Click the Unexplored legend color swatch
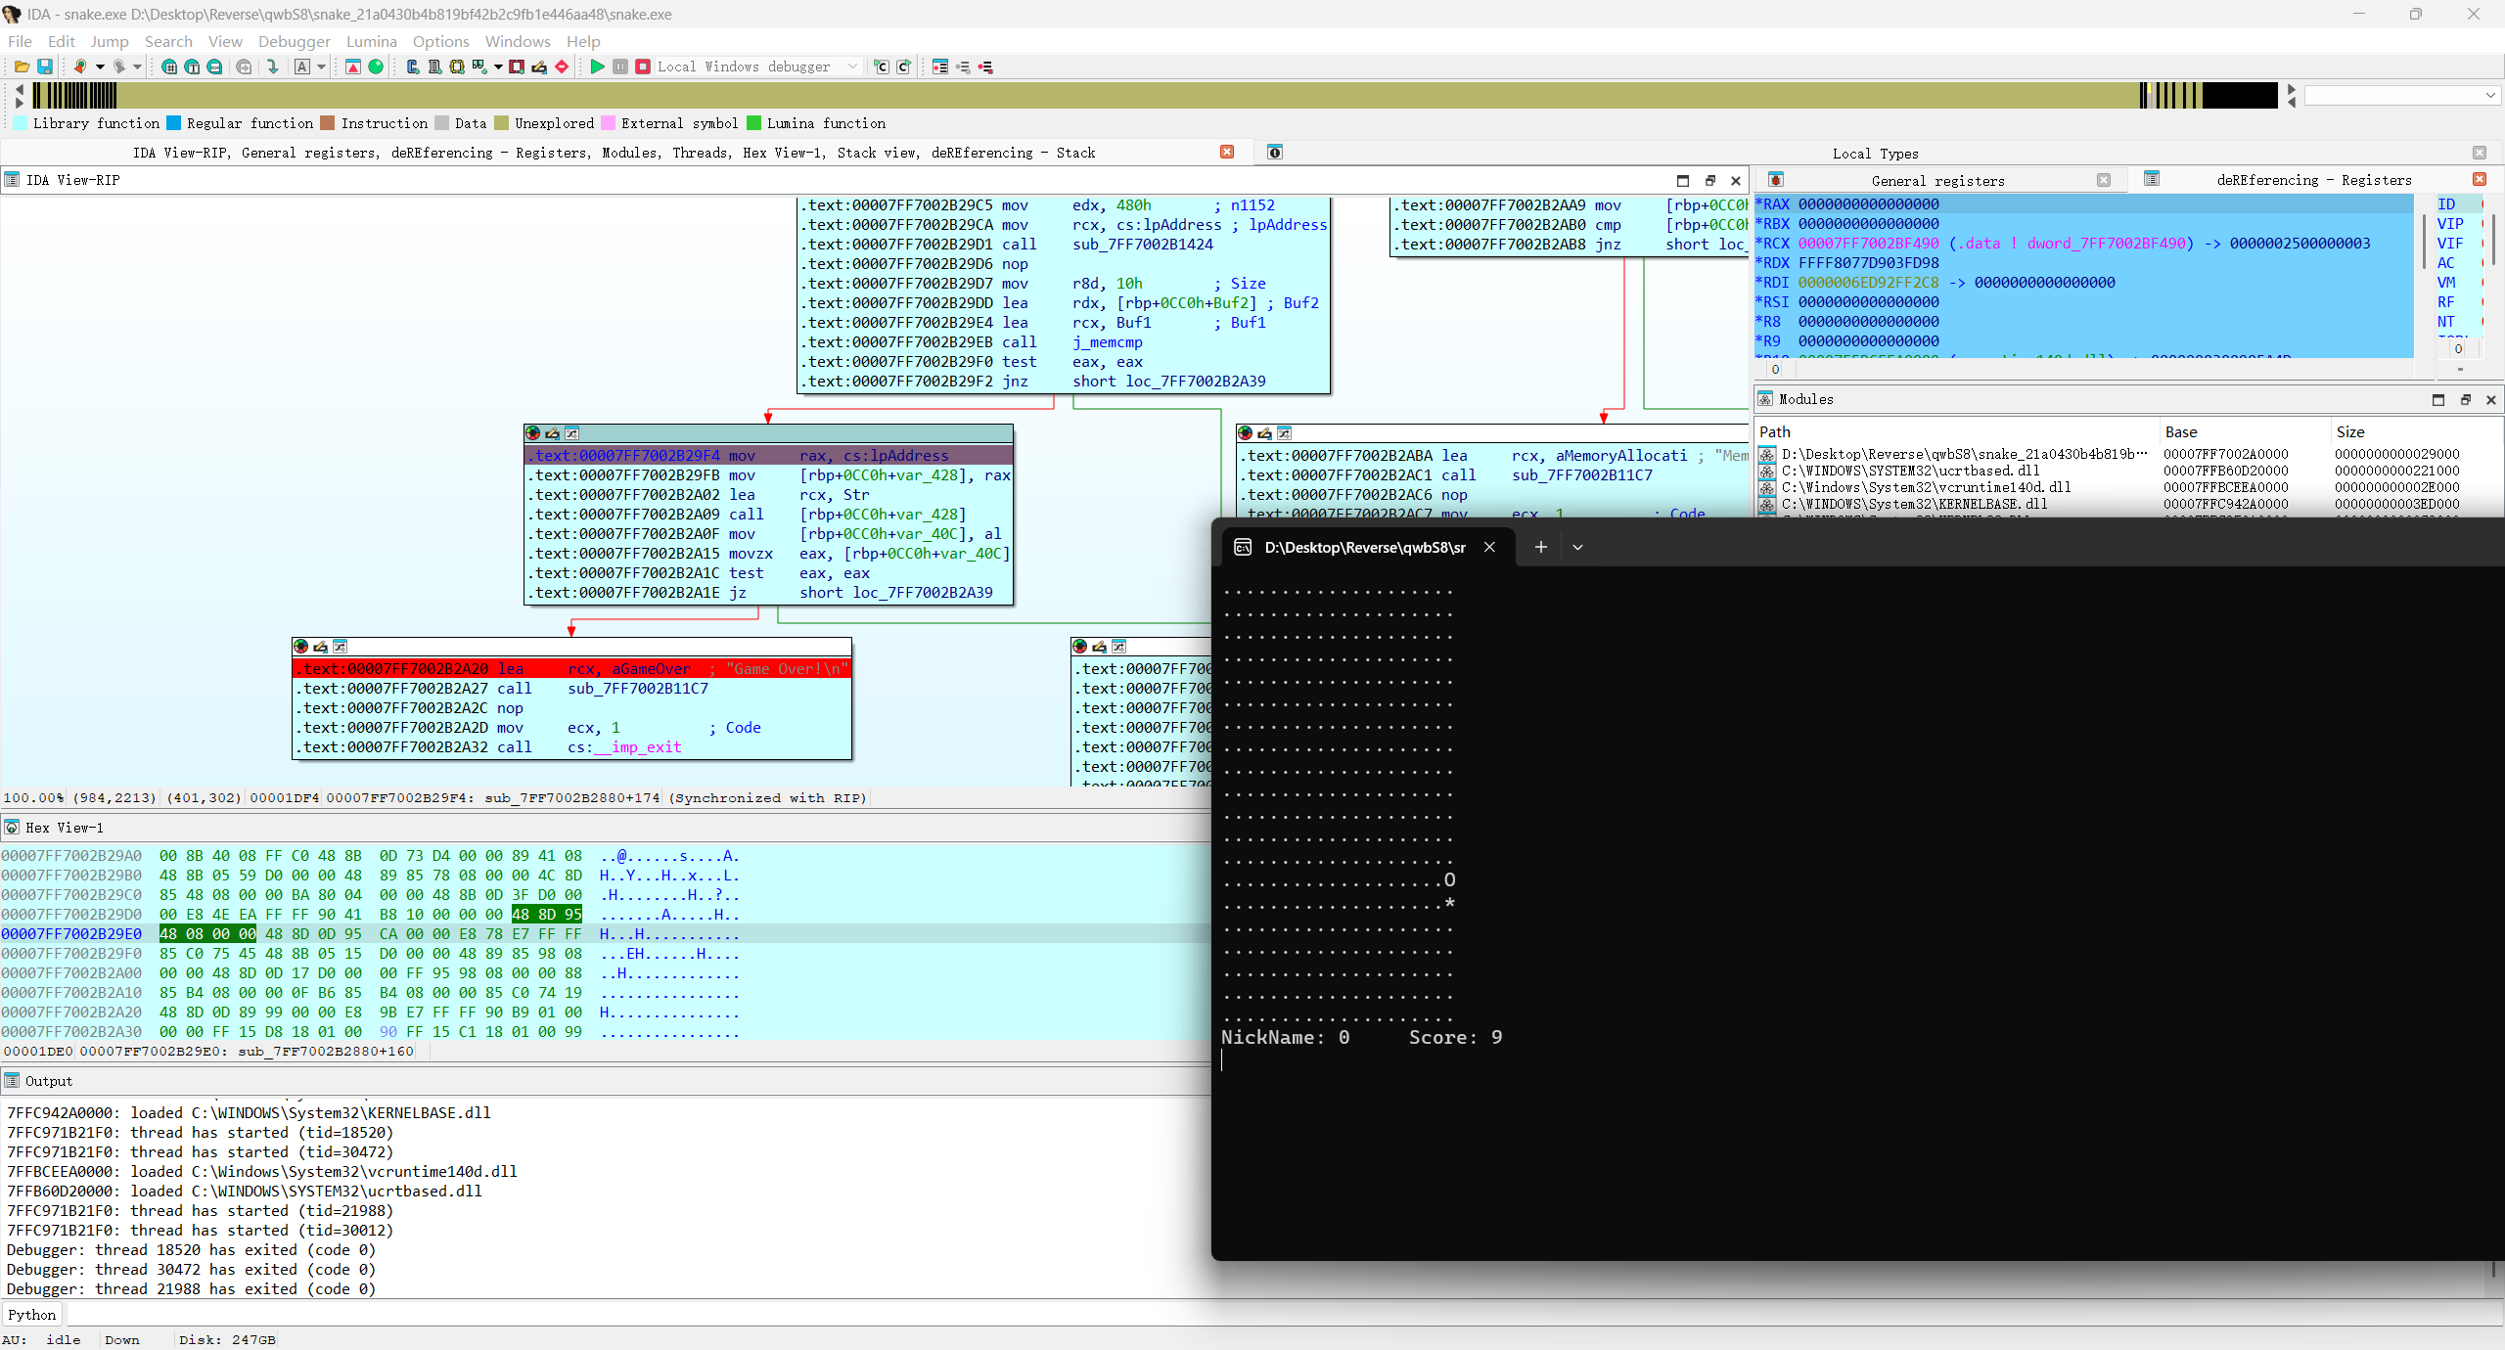This screenshot has width=2505, height=1350. click(x=502, y=123)
